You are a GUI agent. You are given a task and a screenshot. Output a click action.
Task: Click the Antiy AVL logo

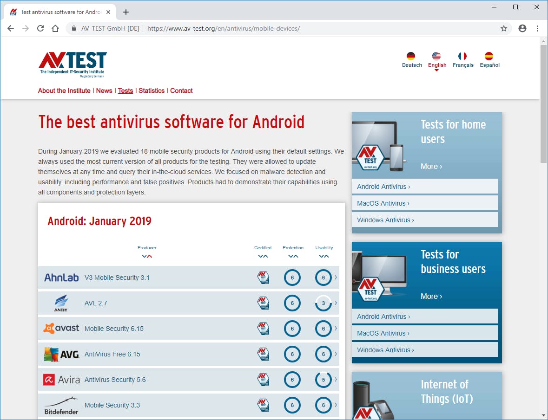(61, 303)
